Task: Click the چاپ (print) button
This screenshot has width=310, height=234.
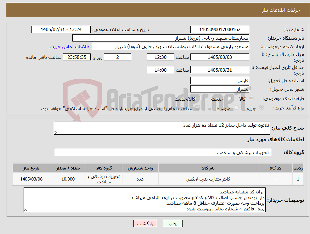Action: 172,224
